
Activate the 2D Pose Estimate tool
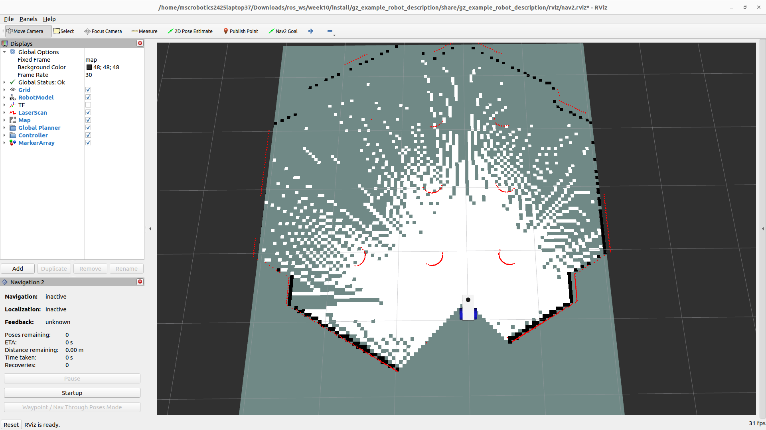(x=190, y=31)
